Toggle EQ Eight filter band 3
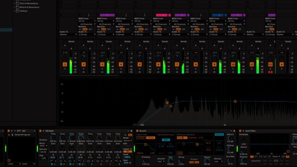The image size is (297, 167). (70, 164)
